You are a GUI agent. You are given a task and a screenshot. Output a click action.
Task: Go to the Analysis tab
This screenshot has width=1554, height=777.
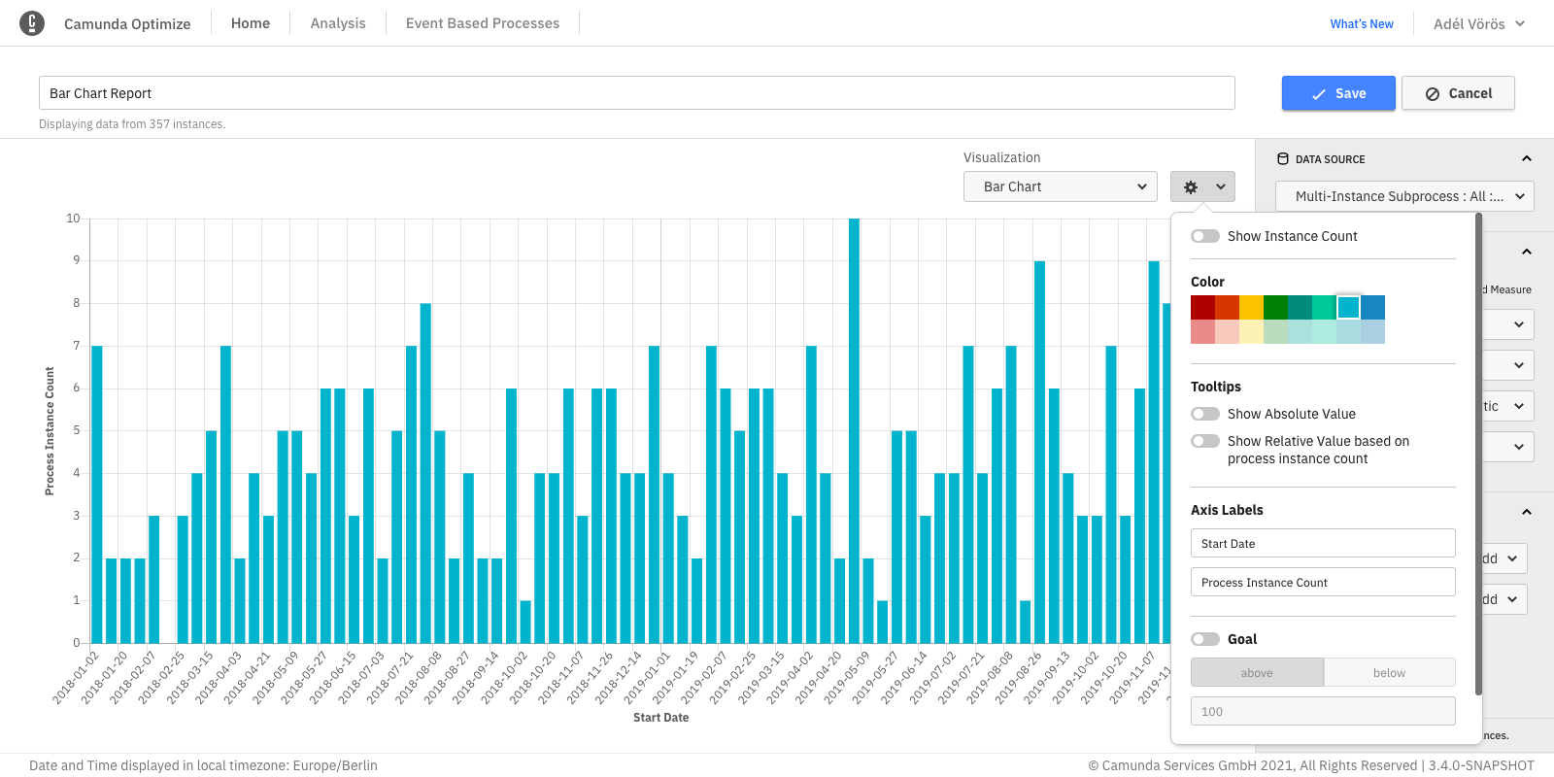[x=338, y=23]
